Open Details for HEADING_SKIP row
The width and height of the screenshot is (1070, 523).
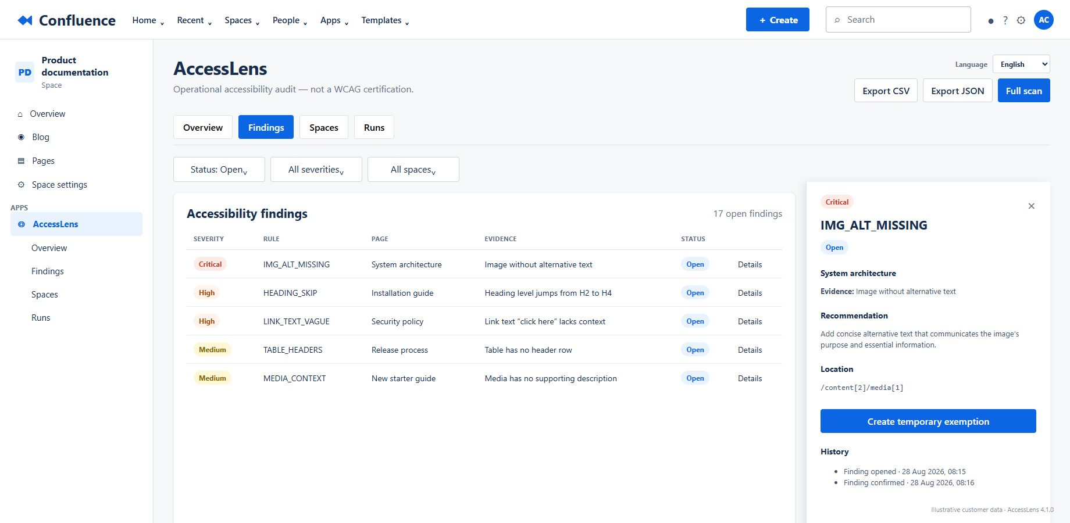click(x=750, y=293)
